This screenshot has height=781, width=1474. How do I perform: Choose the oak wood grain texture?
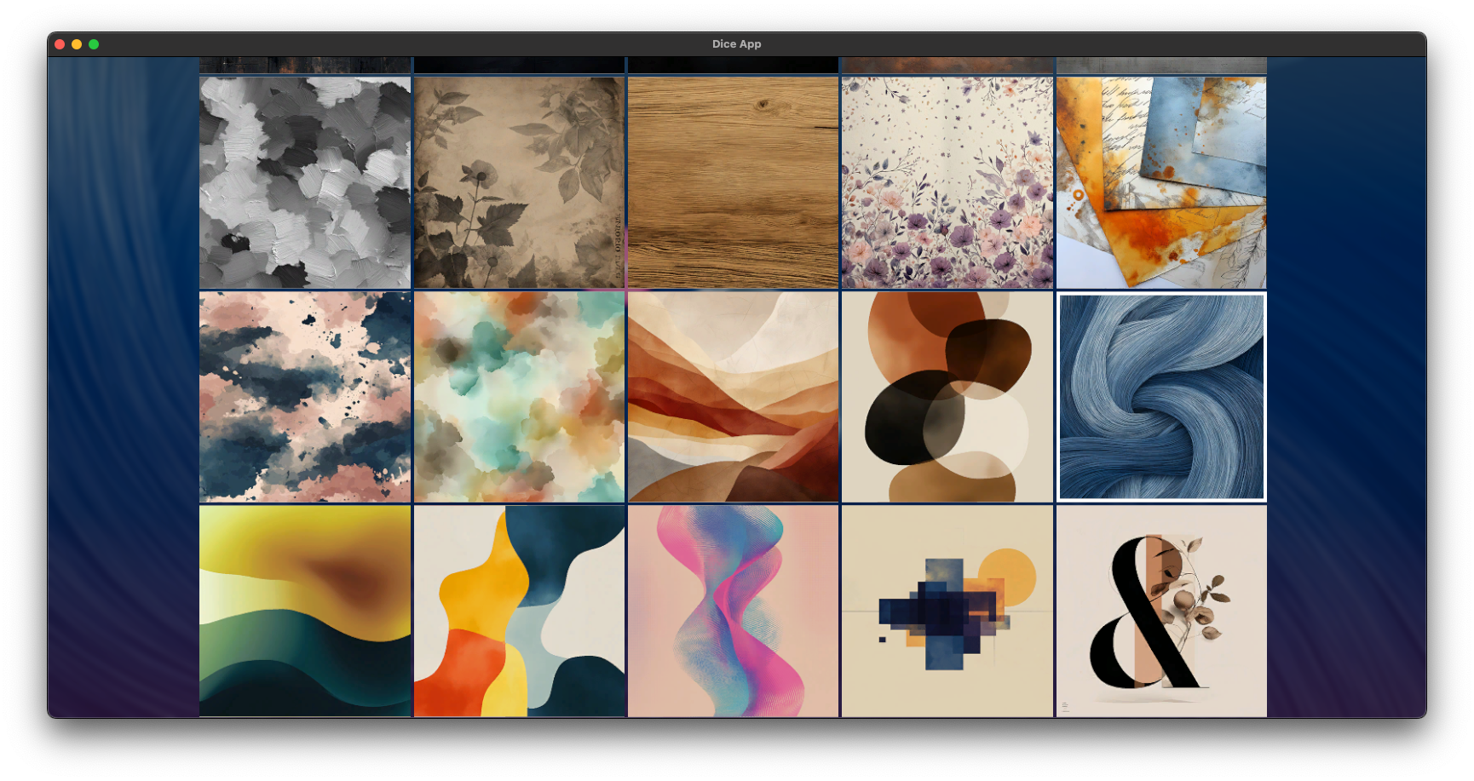click(x=733, y=182)
